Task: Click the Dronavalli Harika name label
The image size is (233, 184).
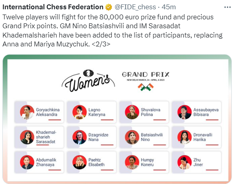Action: pyautogui.click(x=203, y=137)
